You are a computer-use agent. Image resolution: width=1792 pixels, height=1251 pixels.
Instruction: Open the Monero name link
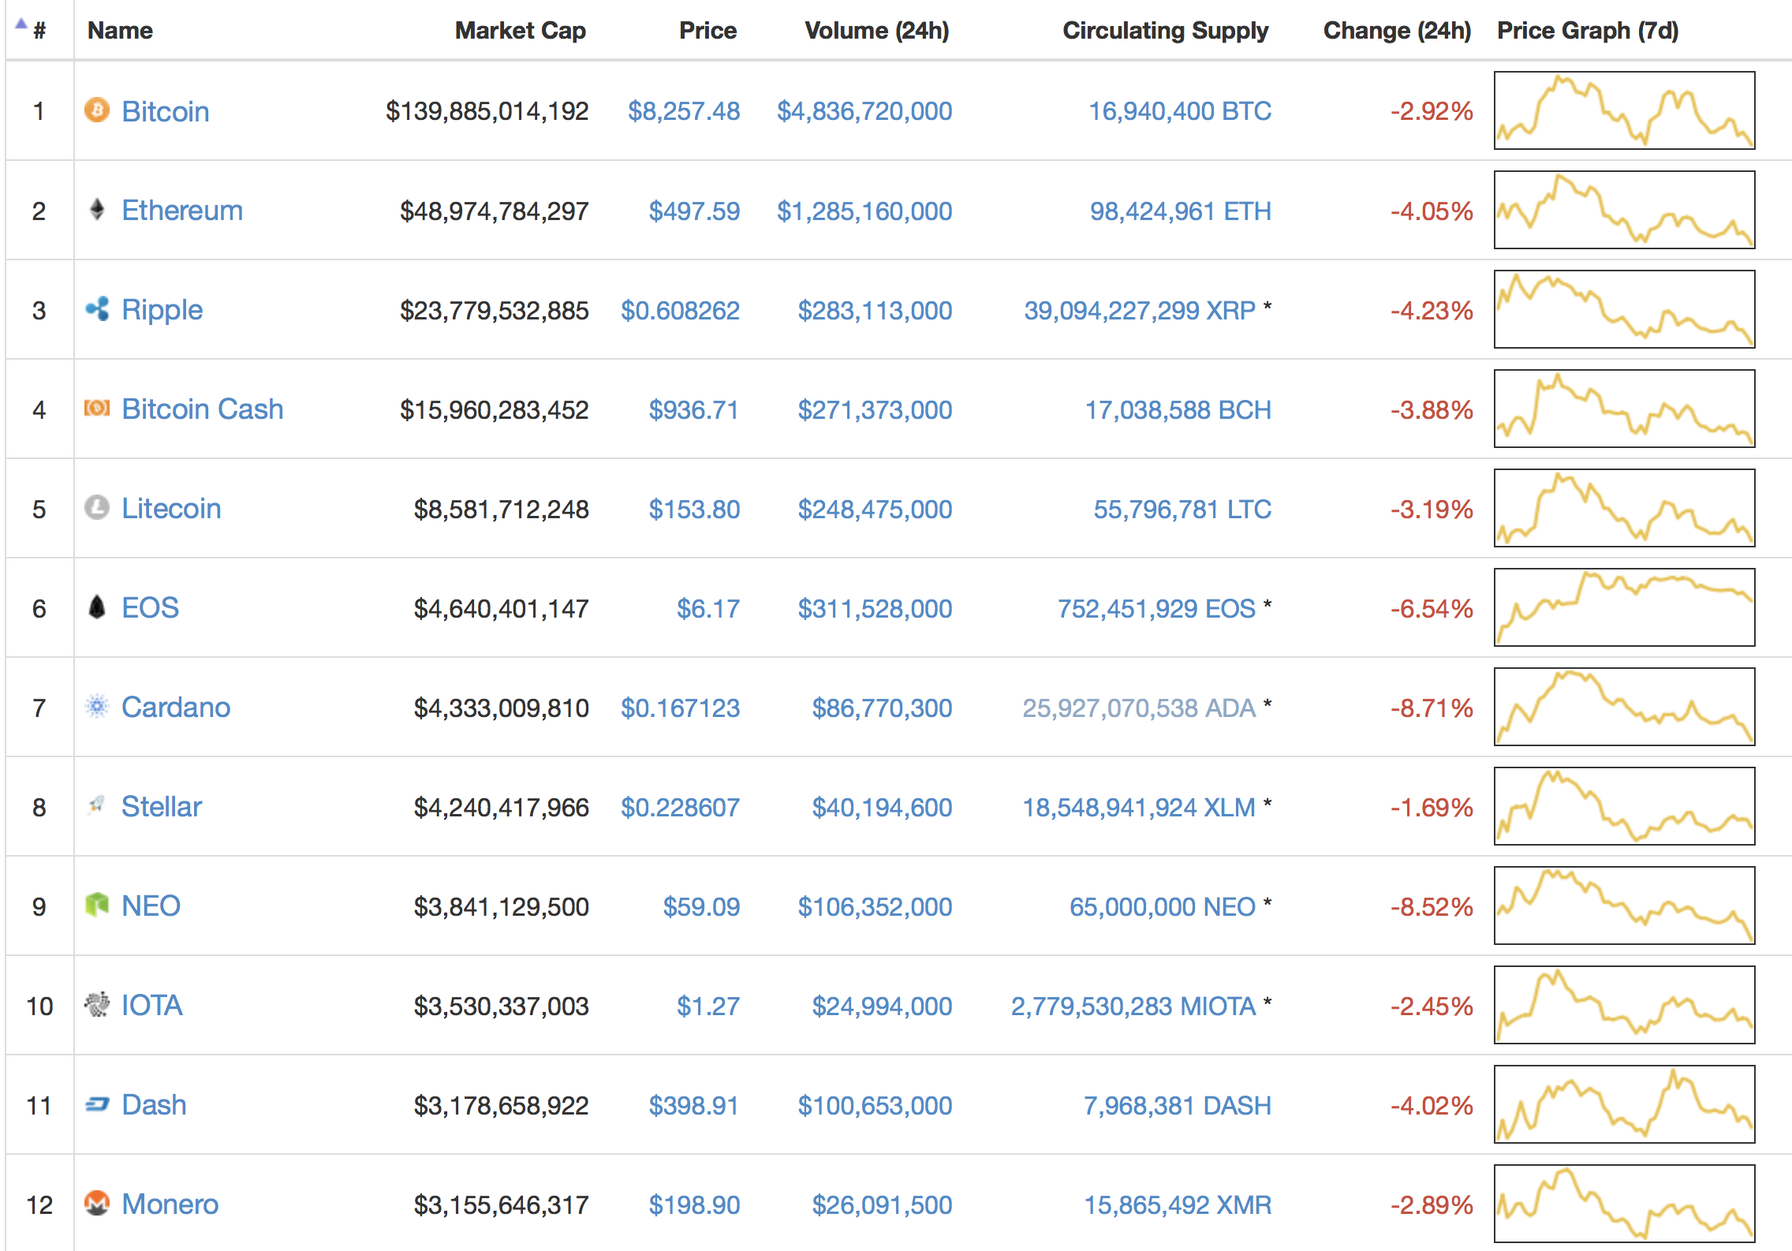tap(170, 1204)
